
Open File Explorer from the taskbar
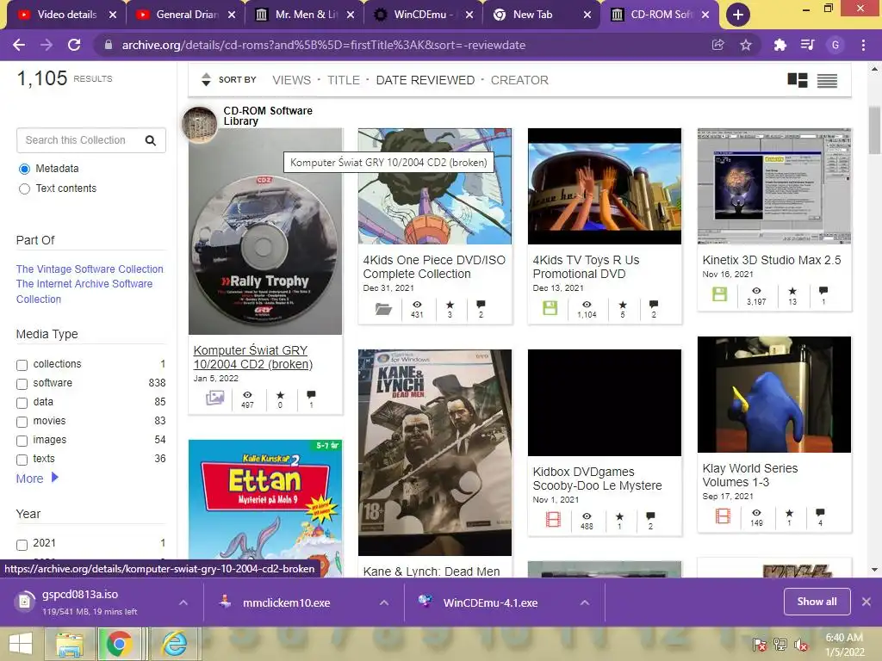[x=69, y=644]
